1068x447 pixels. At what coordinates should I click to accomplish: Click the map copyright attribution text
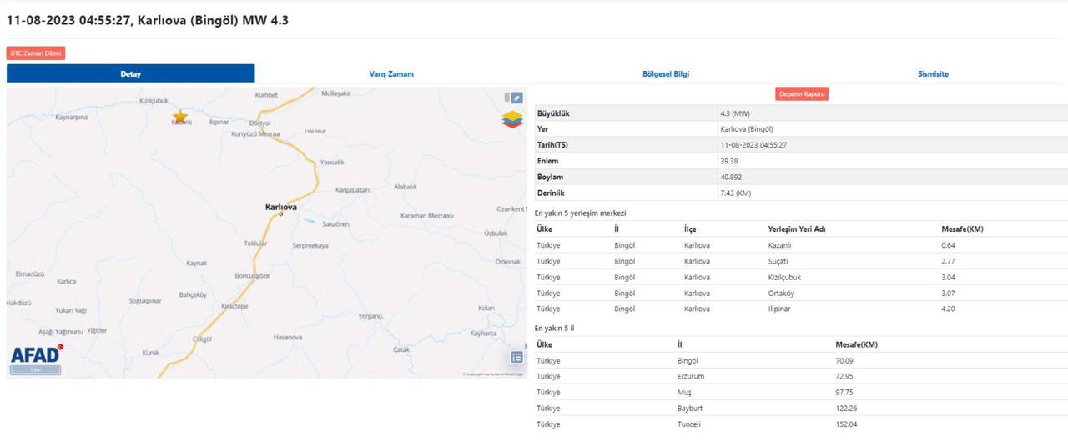492,374
